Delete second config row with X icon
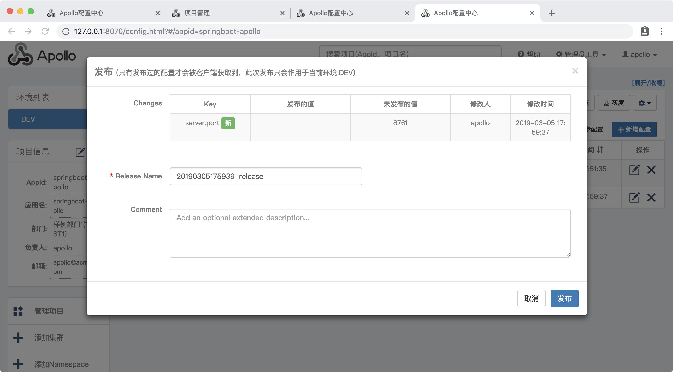673x372 pixels. [651, 198]
